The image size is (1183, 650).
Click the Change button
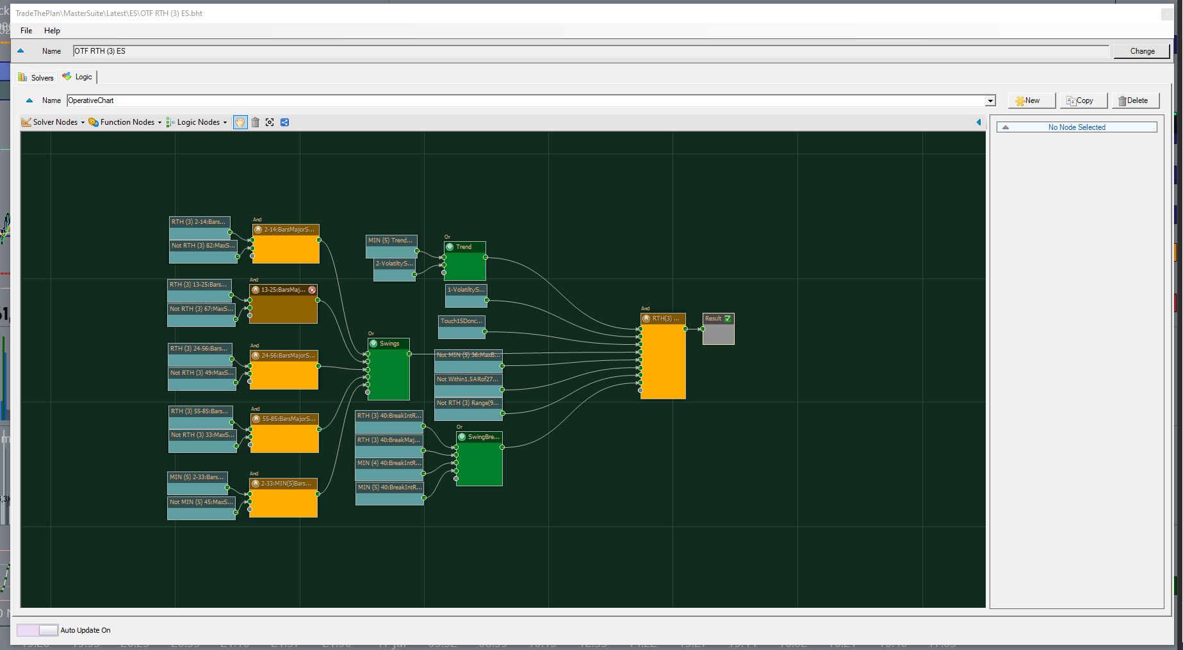click(1142, 51)
